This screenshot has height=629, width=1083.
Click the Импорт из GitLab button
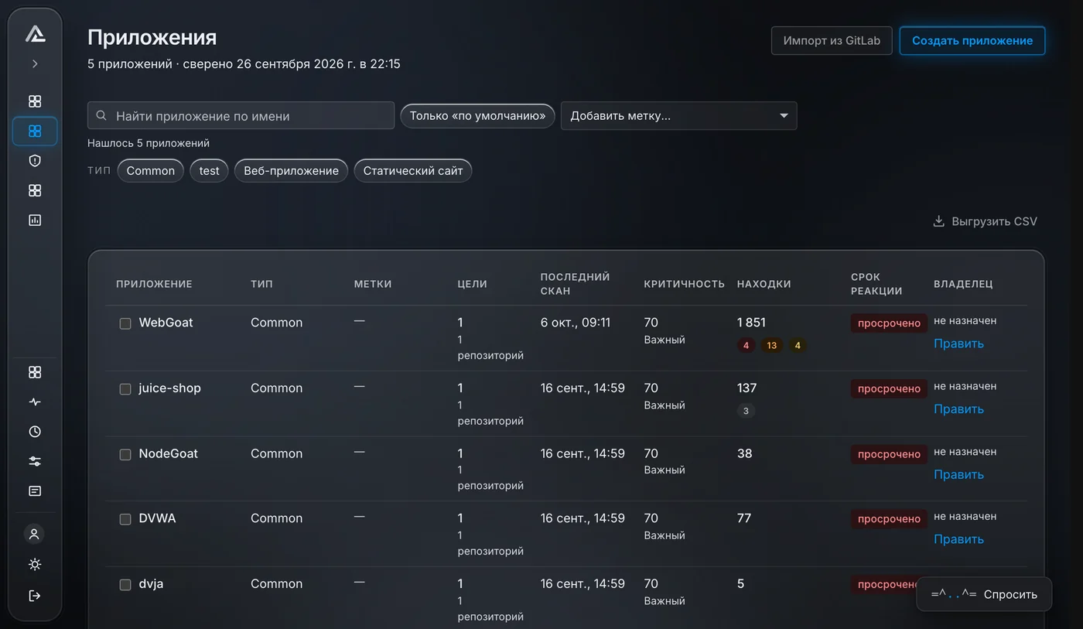pos(832,41)
